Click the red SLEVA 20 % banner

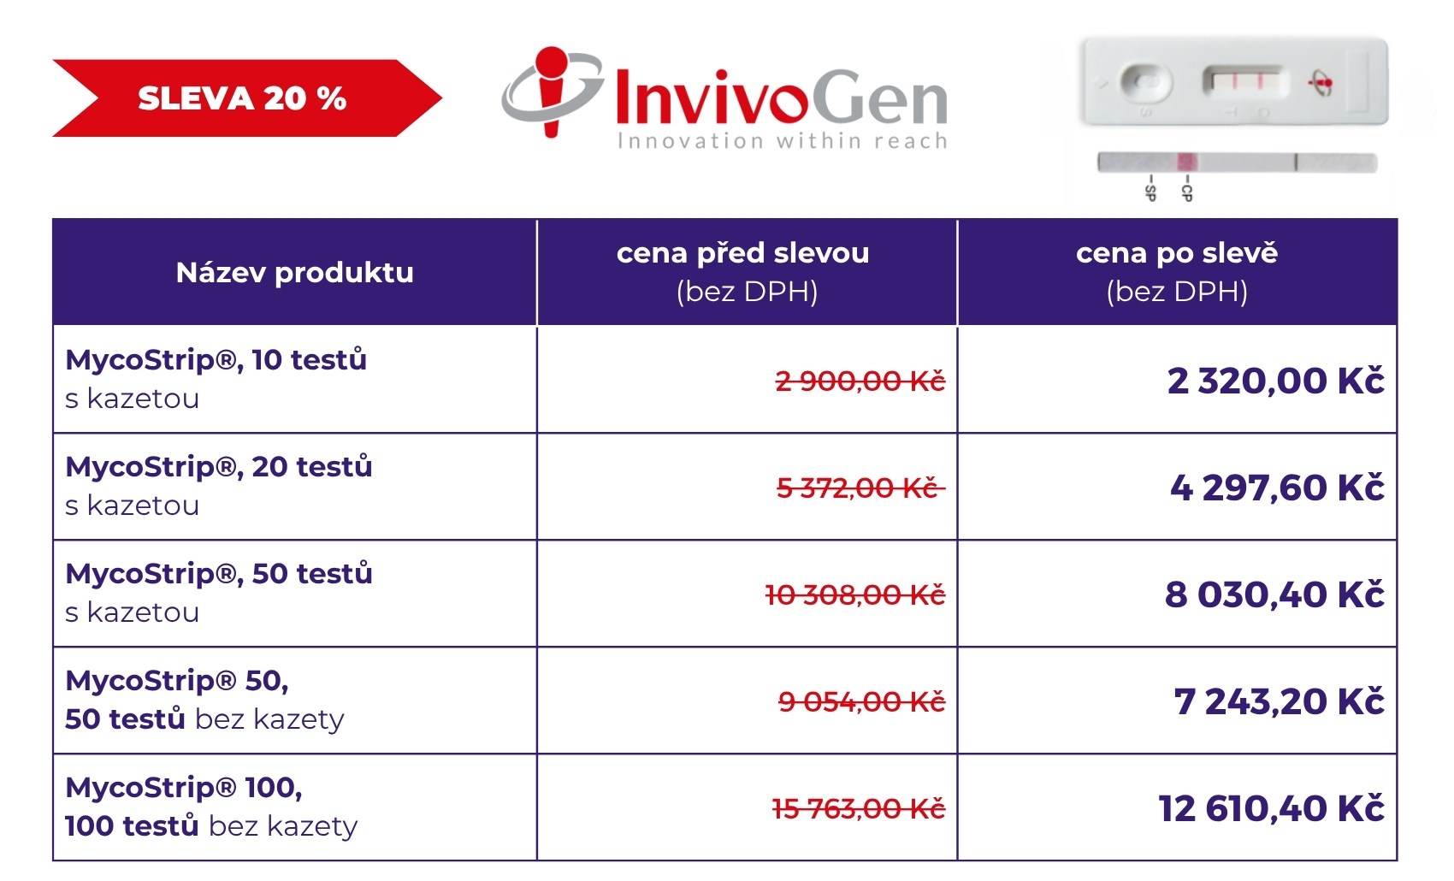[x=246, y=98]
